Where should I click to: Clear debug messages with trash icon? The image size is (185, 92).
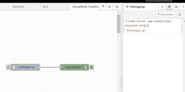pos(180,15)
